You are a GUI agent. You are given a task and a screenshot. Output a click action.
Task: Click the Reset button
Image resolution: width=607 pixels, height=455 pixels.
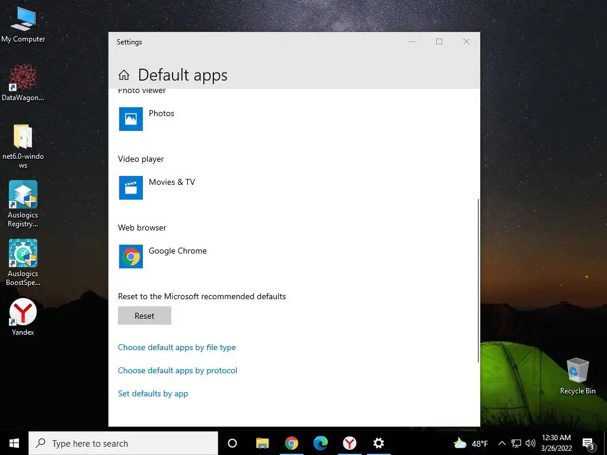coord(145,316)
